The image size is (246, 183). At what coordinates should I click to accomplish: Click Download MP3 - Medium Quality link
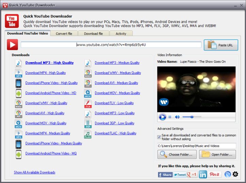point(117,63)
